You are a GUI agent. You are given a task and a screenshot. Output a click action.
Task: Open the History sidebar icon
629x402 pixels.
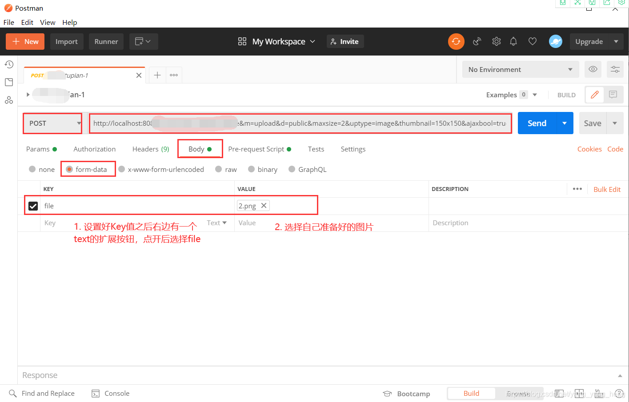click(9, 64)
